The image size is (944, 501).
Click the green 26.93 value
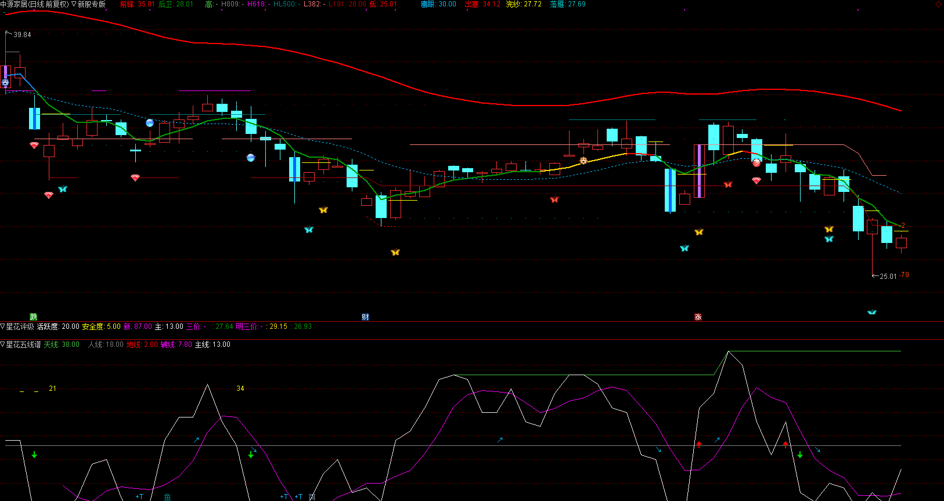click(x=303, y=326)
